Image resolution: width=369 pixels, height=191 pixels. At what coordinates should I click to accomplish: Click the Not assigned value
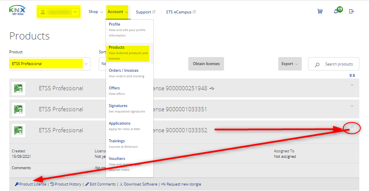point(285,157)
